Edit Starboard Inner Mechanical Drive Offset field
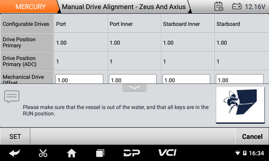The height and width of the screenshot is (161, 269). click(186, 79)
